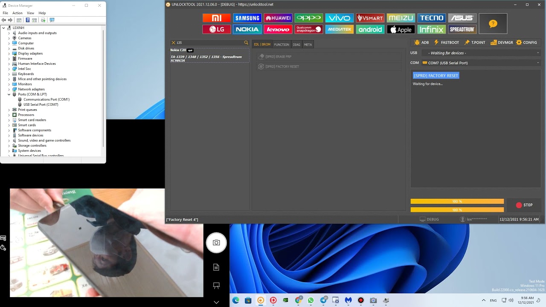Click scan for hardware changes monitor icon
Screen dimensions: 546x307
point(52,20)
